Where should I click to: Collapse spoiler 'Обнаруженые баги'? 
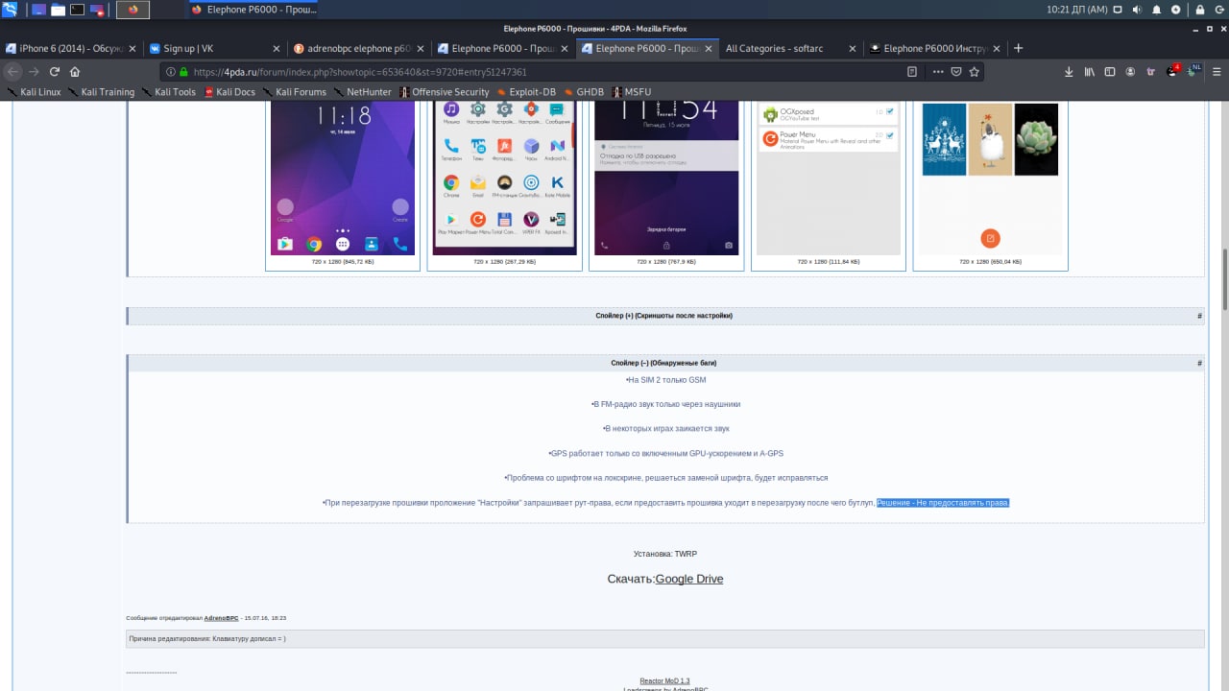pyautogui.click(x=663, y=363)
